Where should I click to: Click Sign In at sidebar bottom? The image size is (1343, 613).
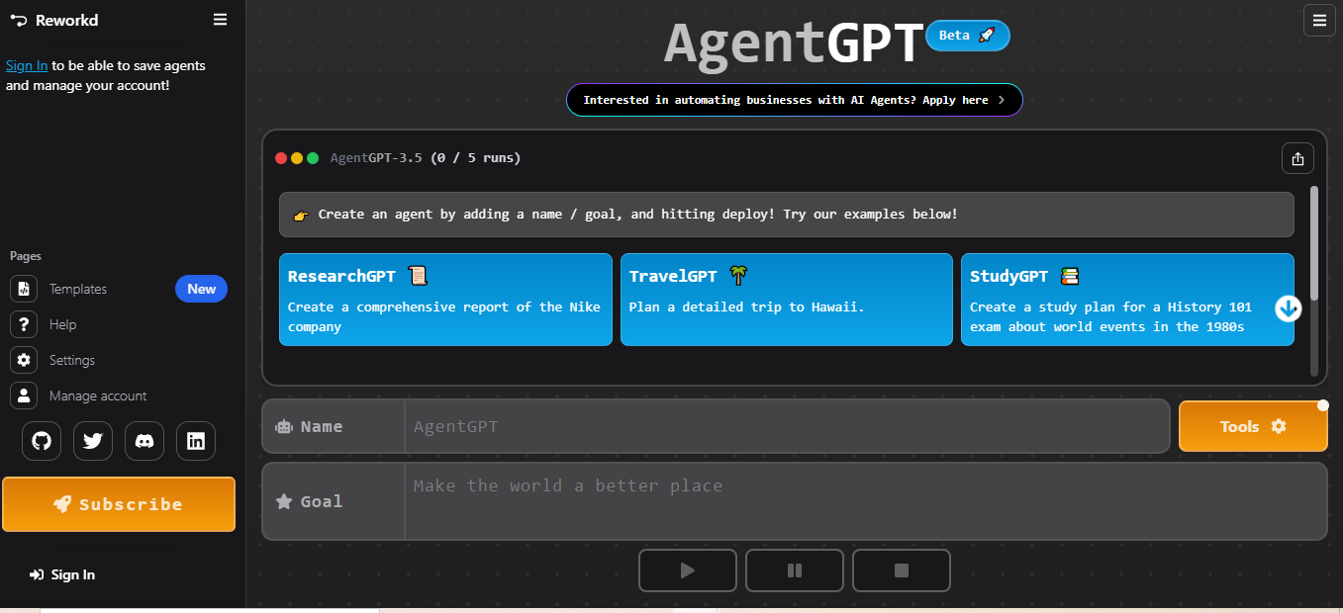click(63, 574)
